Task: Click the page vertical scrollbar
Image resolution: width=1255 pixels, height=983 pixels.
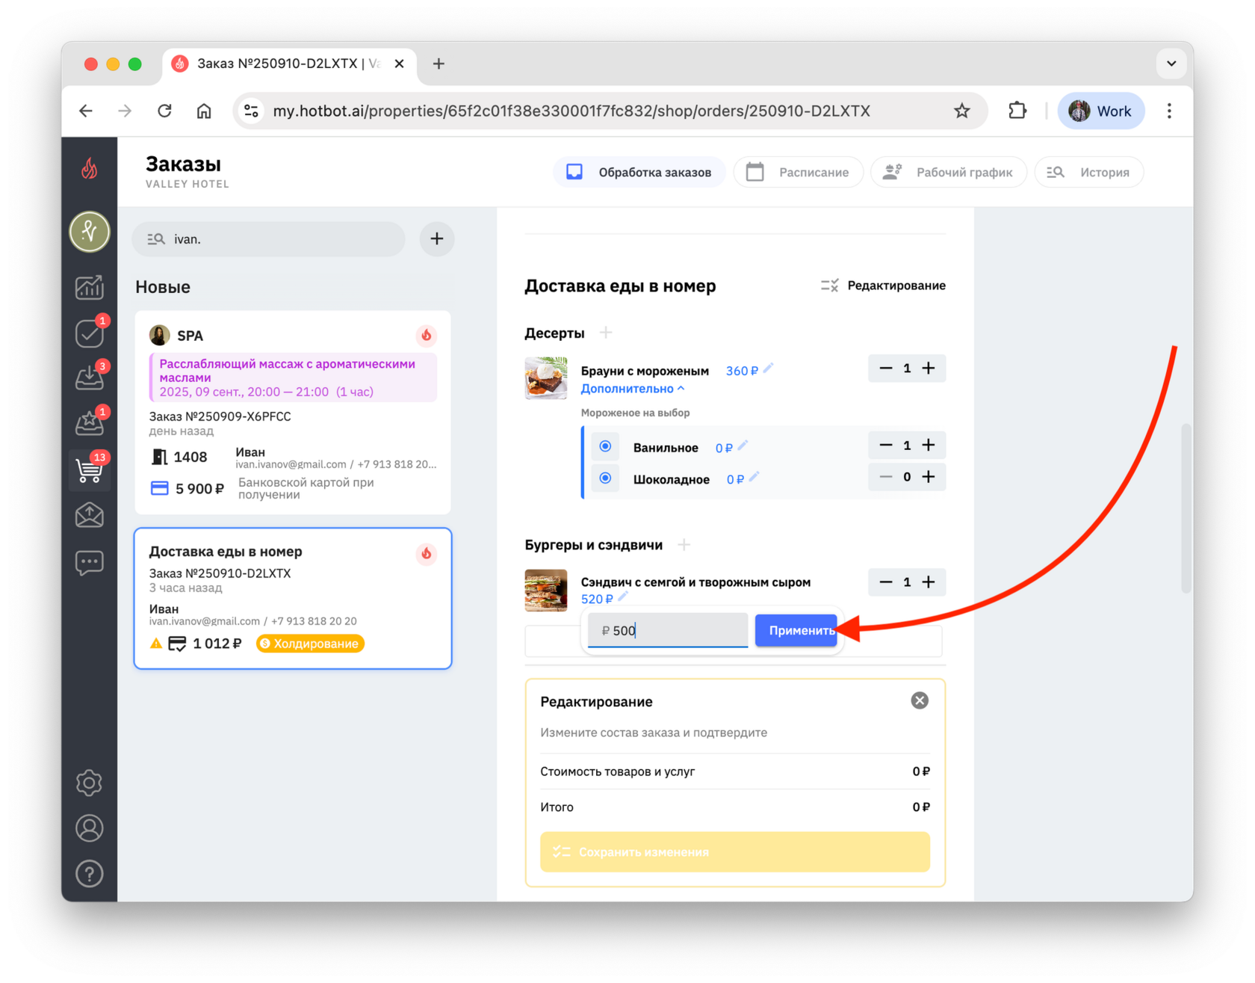Action: coord(1186,508)
